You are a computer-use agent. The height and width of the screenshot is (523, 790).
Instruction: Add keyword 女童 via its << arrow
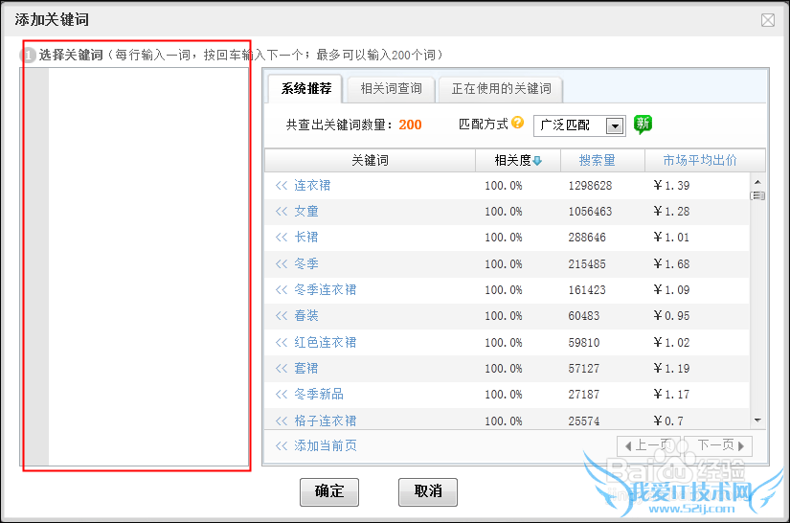pos(282,211)
